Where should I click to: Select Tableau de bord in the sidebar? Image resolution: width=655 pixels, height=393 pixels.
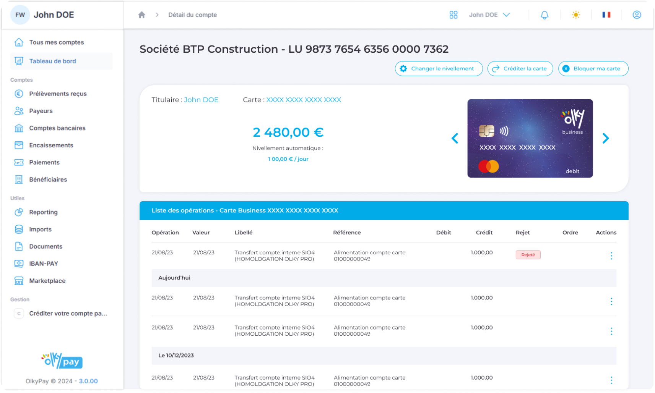click(52, 61)
